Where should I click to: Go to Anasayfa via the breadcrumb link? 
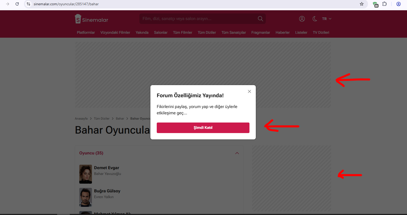(x=81, y=118)
